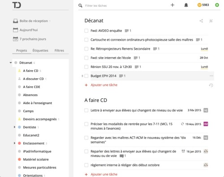Open Boîte de réception
The image size is (224, 177).
pyautogui.click(x=34, y=21)
